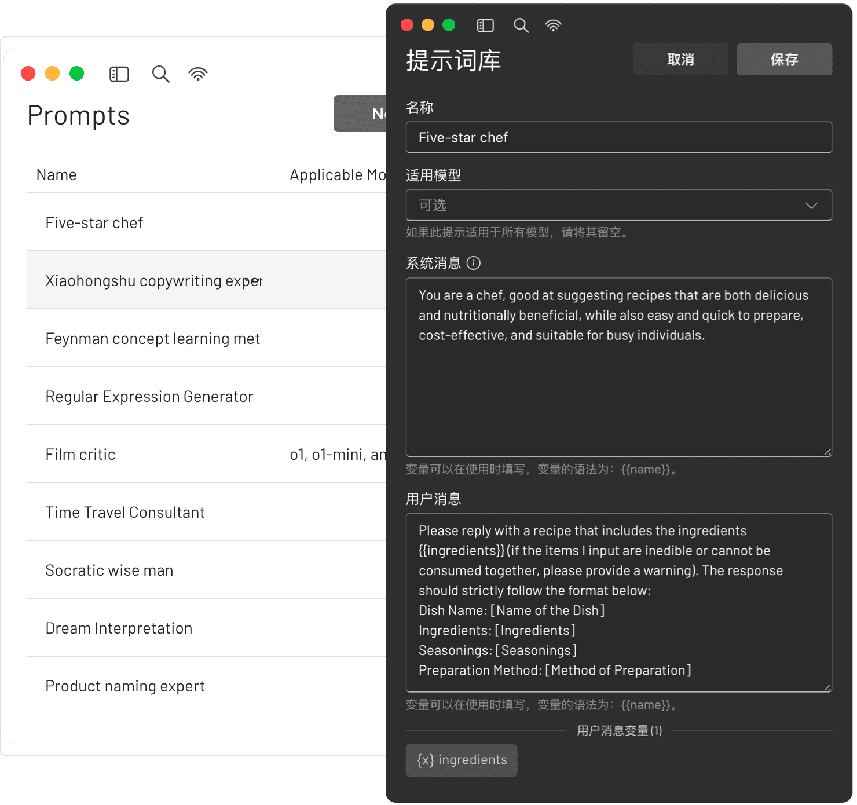
Task: Save the prompt with 保存 button
Action: click(784, 60)
